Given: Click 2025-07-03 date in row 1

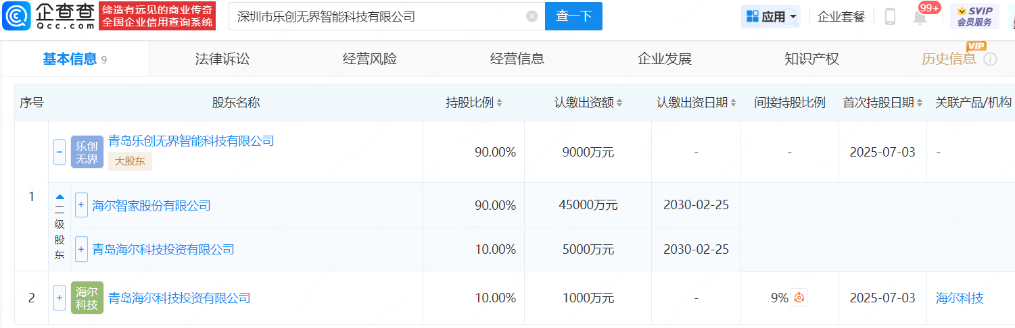Looking at the screenshot, I should click(882, 152).
